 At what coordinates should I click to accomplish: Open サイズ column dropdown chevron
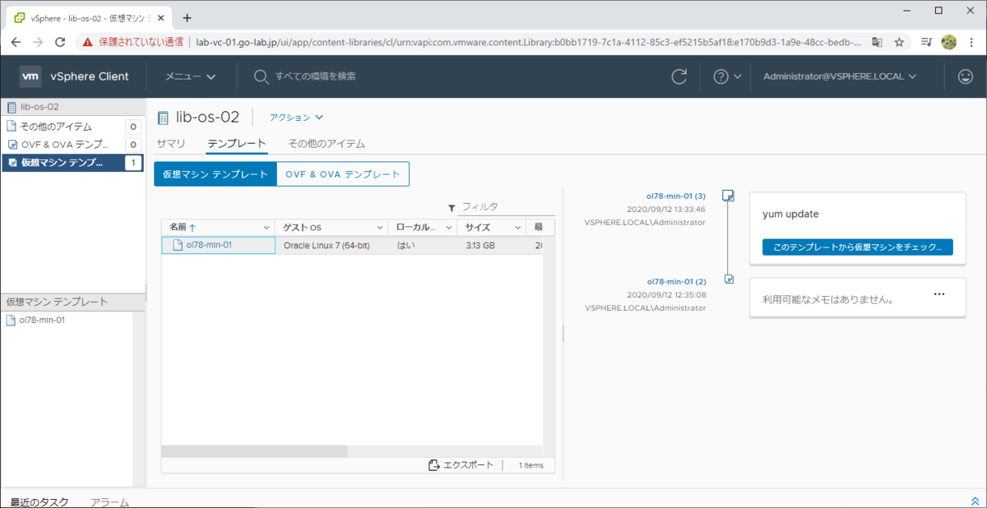point(518,227)
